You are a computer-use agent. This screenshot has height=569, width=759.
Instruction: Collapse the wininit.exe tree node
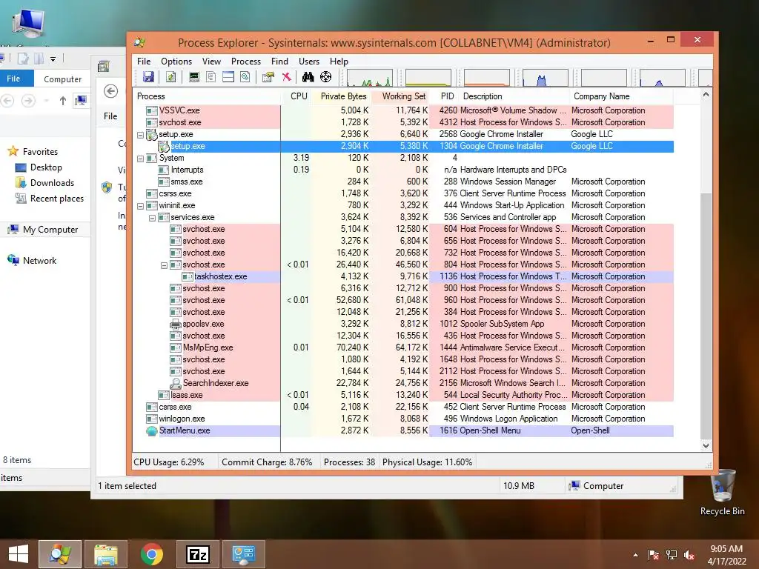[140, 206]
